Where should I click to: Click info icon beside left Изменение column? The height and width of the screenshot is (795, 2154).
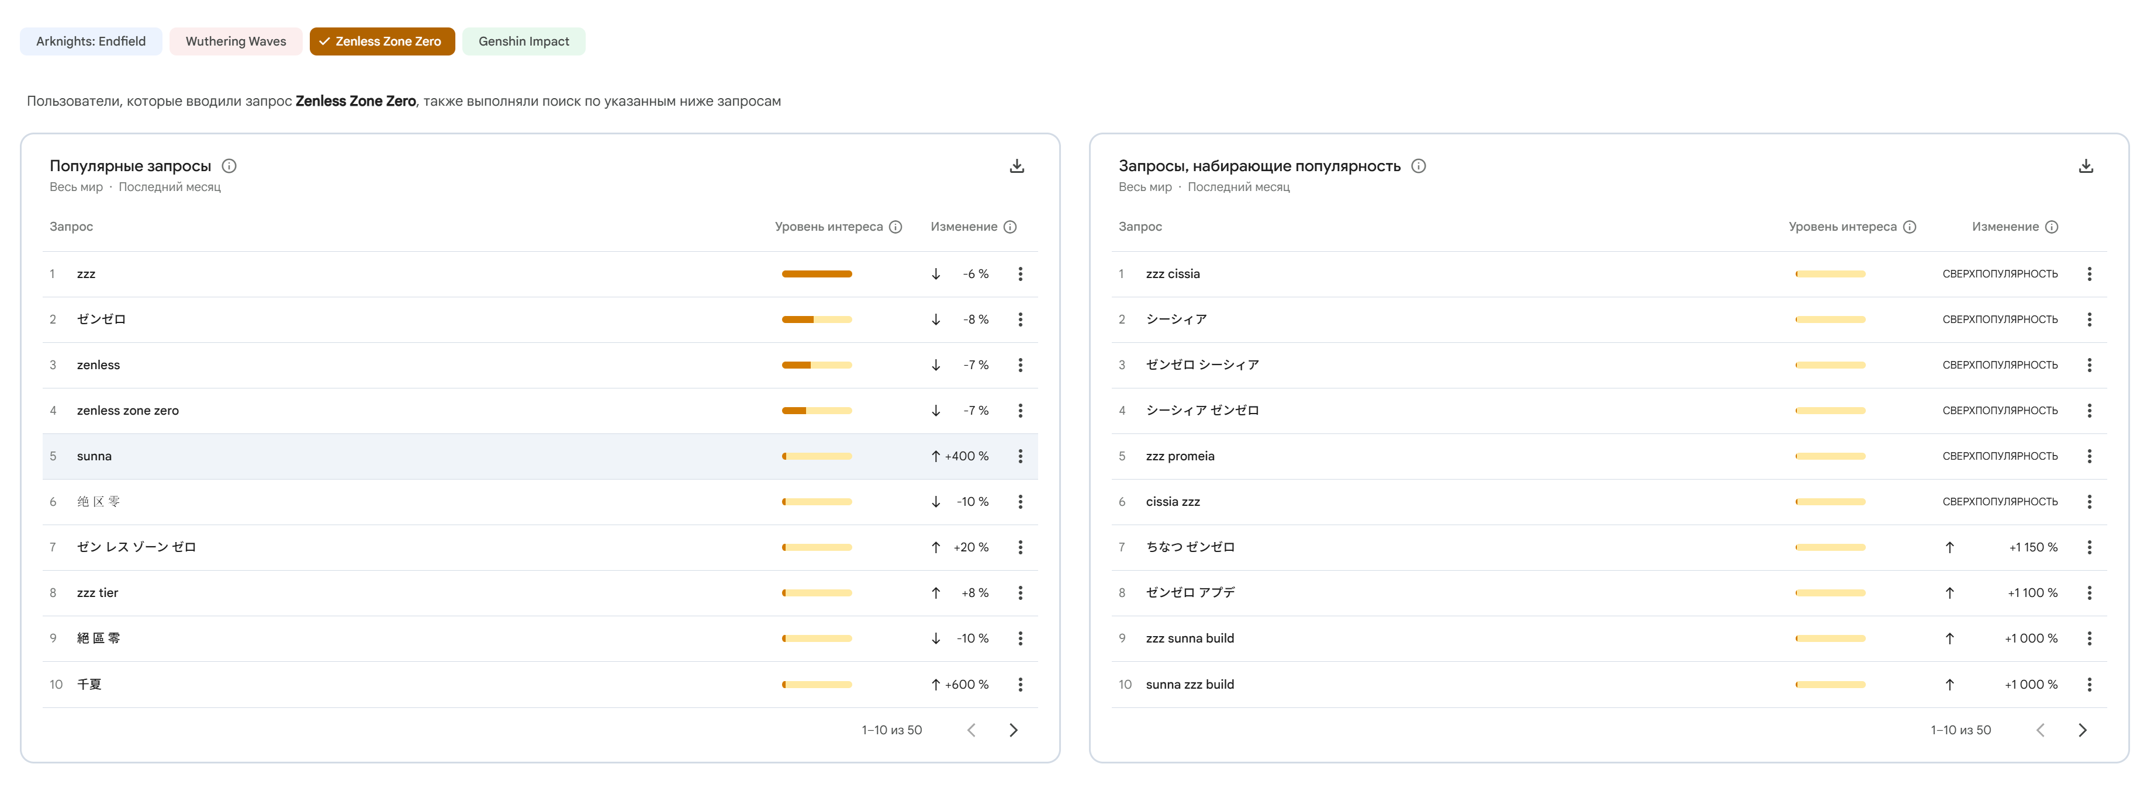[1010, 227]
